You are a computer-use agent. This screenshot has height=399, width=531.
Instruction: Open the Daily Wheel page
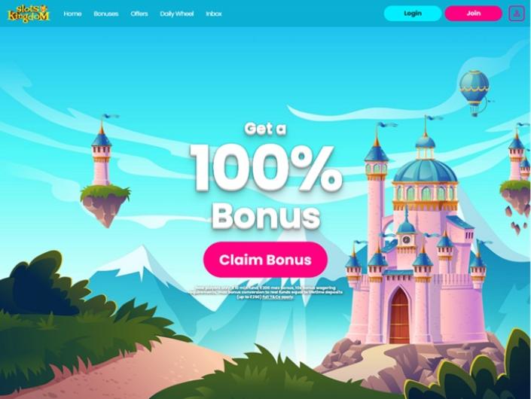(x=177, y=14)
